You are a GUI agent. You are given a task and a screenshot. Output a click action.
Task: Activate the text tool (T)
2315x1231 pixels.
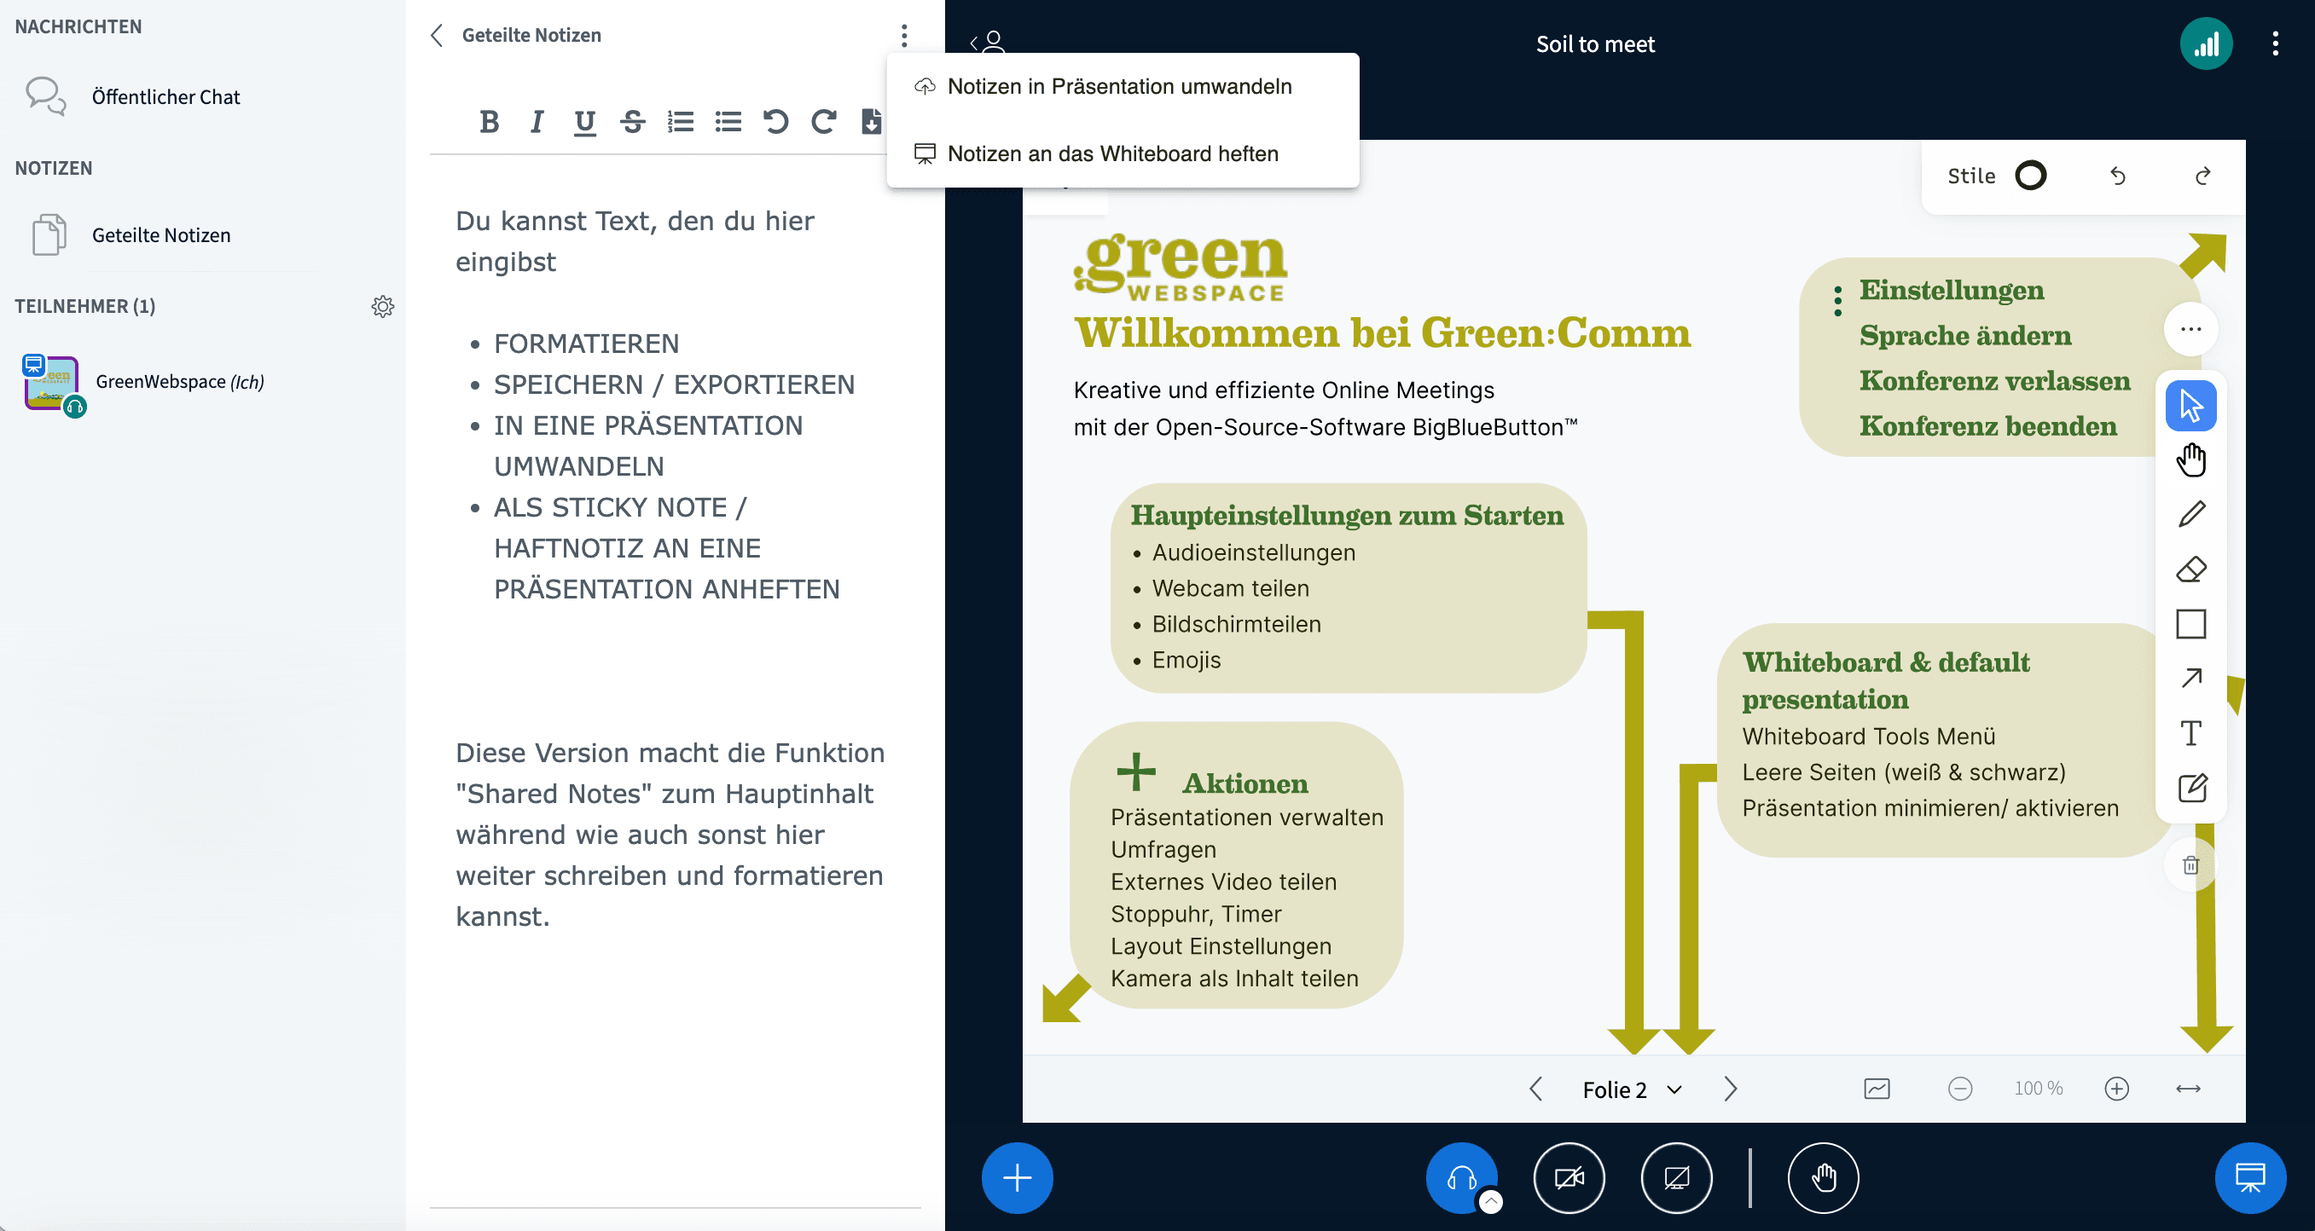[x=2191, y=734]
